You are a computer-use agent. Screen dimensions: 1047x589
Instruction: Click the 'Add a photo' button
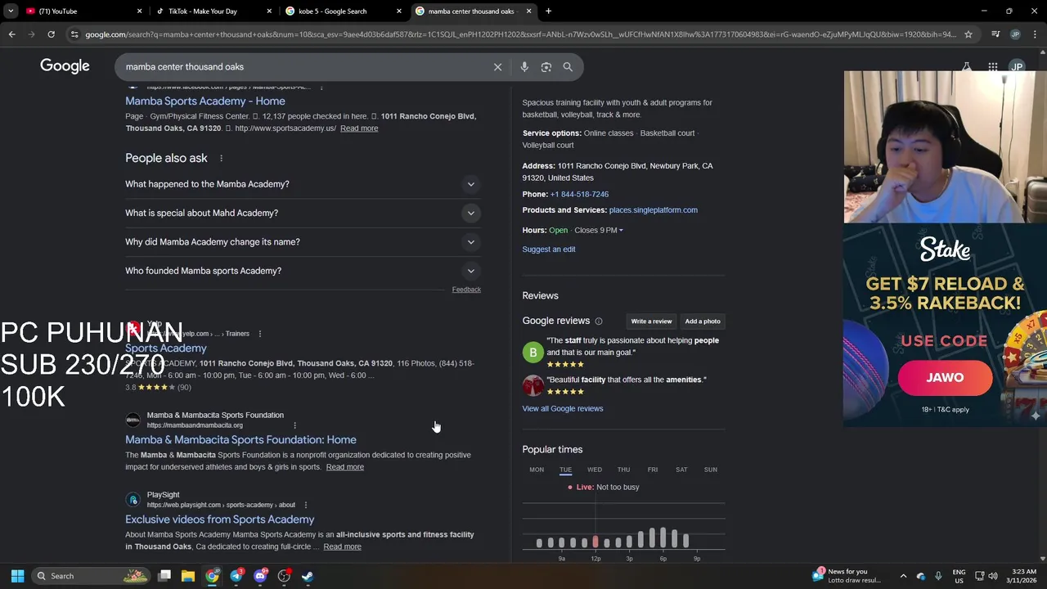point(703,321)
